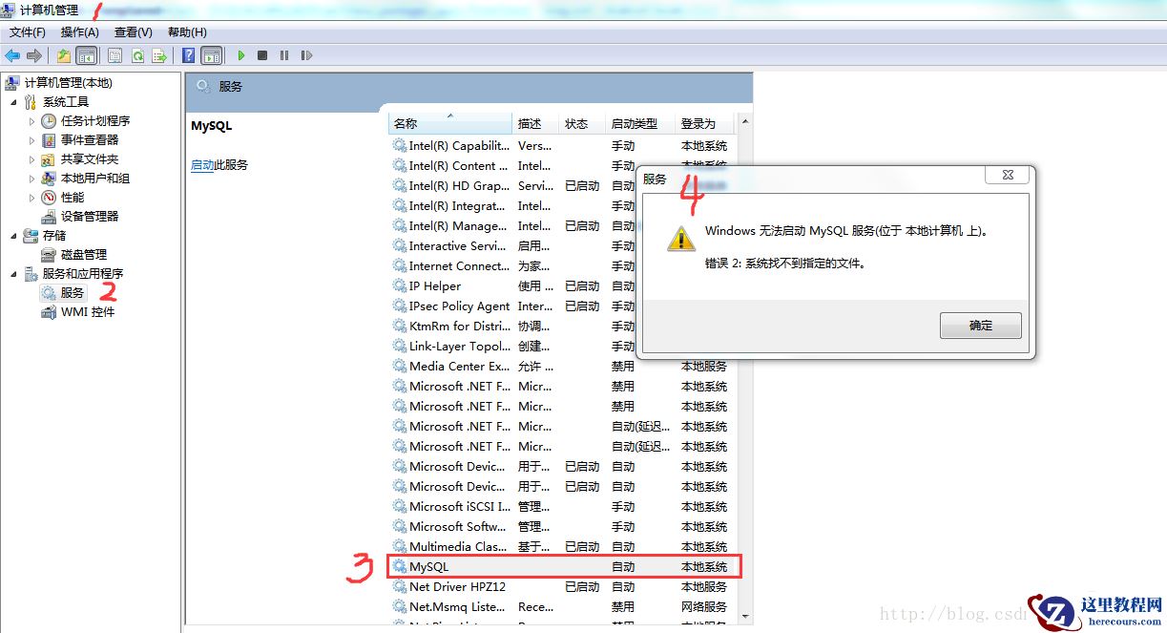Select the Net Driver HPZ12 service
The image size is (1167, 633).
point(563,587)
